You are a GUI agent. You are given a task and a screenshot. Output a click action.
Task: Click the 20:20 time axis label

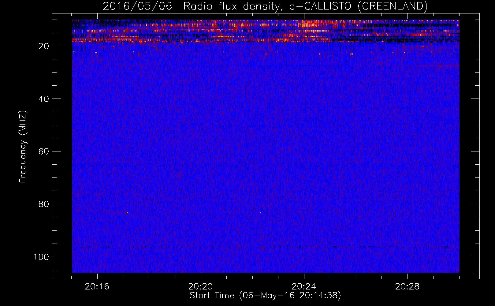pyautogui.click(x=200, y=287)
